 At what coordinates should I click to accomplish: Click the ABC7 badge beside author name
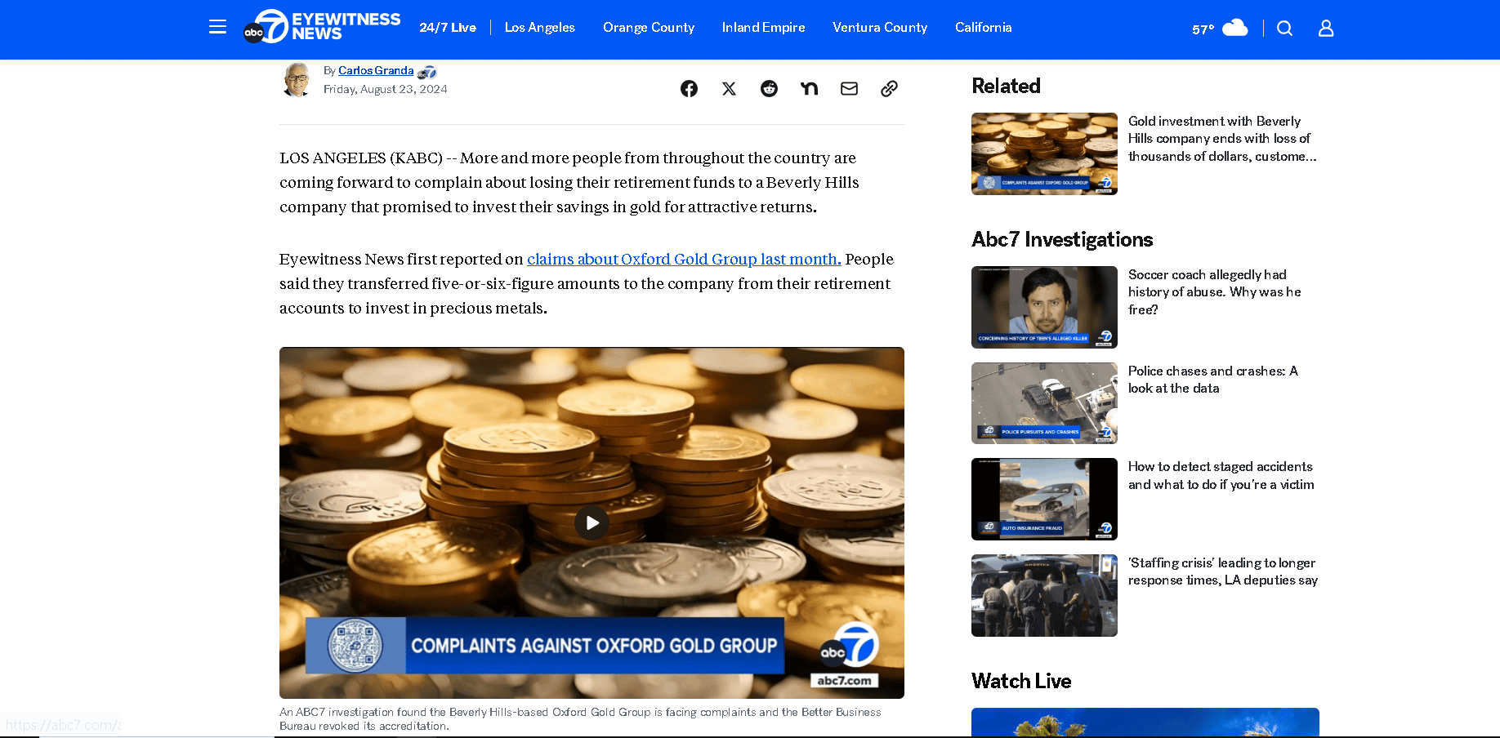426,73
